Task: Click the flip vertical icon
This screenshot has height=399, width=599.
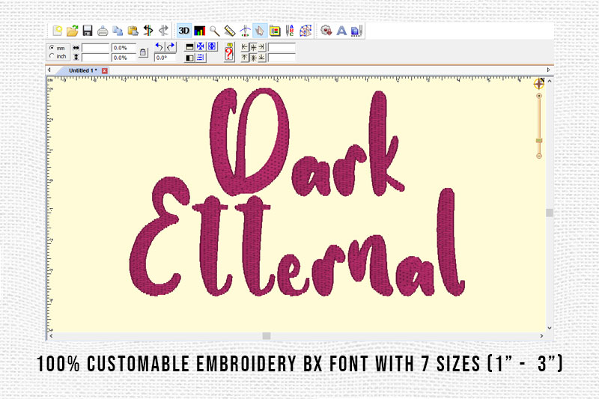Action: point(189,47)
